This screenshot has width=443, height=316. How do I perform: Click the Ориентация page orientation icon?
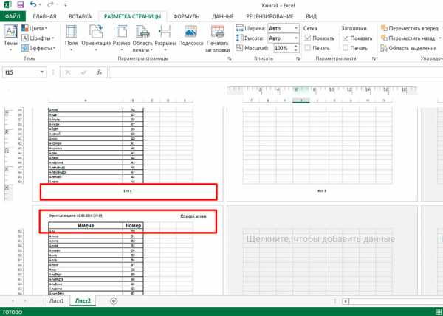point(96,31)
